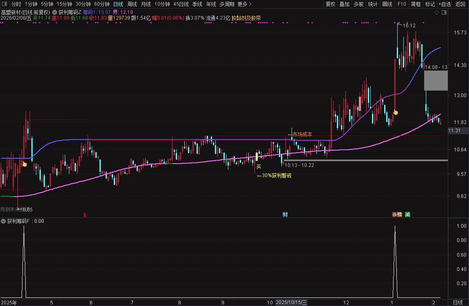
Task: Open the 胶黏剂及胶带 industry sector link
Action: 246,18
